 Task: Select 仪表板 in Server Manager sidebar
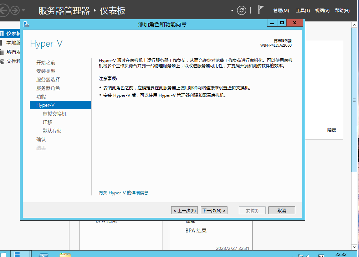tap(10, 33)
